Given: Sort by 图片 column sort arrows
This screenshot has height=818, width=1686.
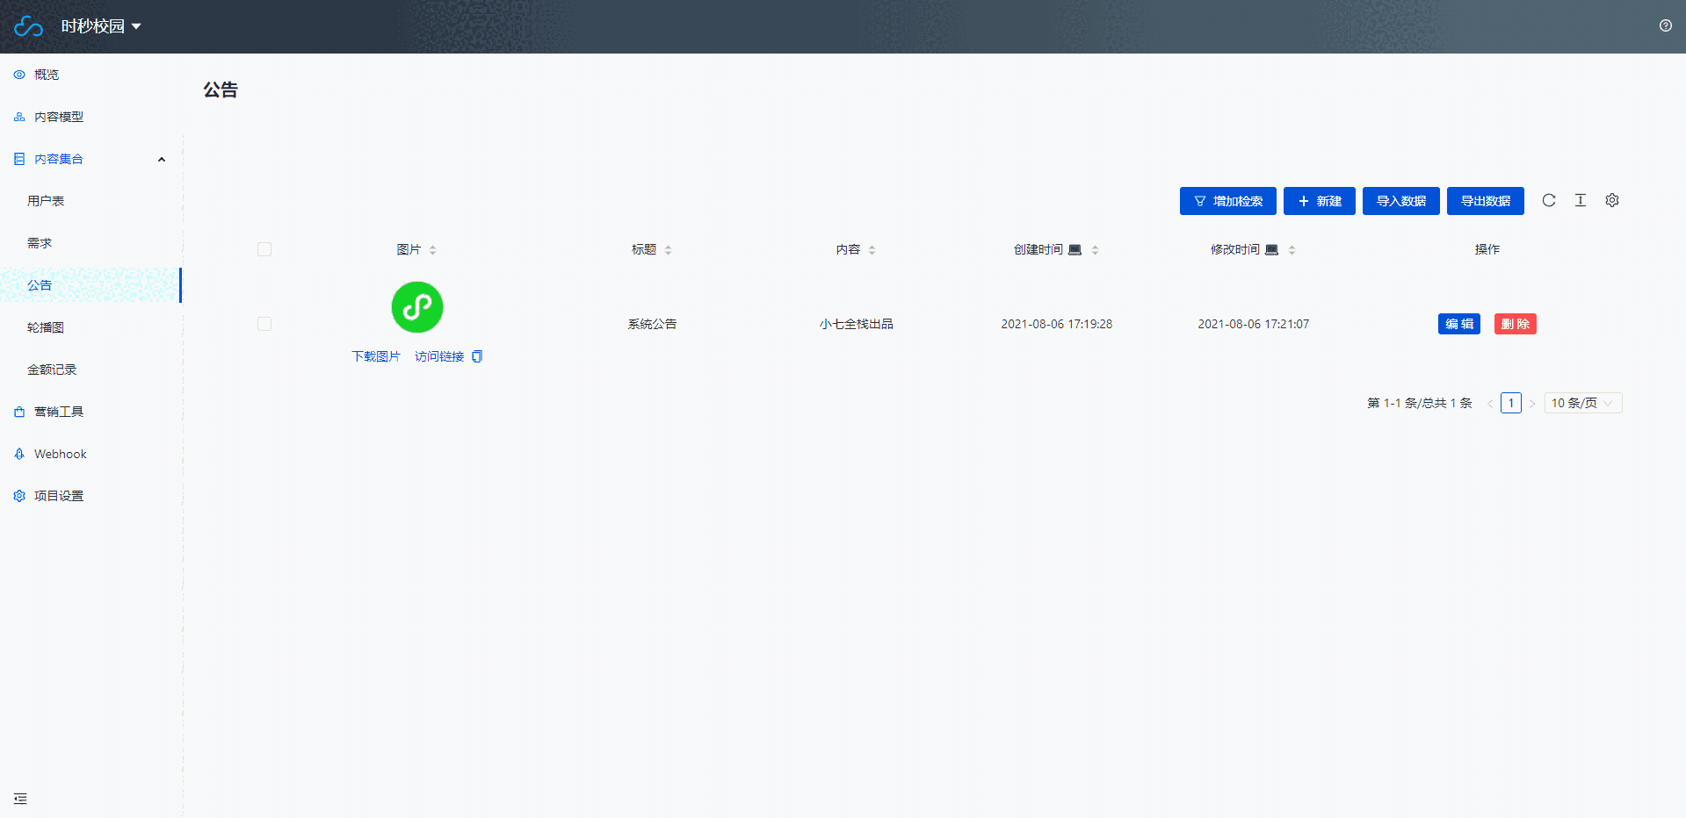Looking at the screenshot, I should click(x=432, y=250).
